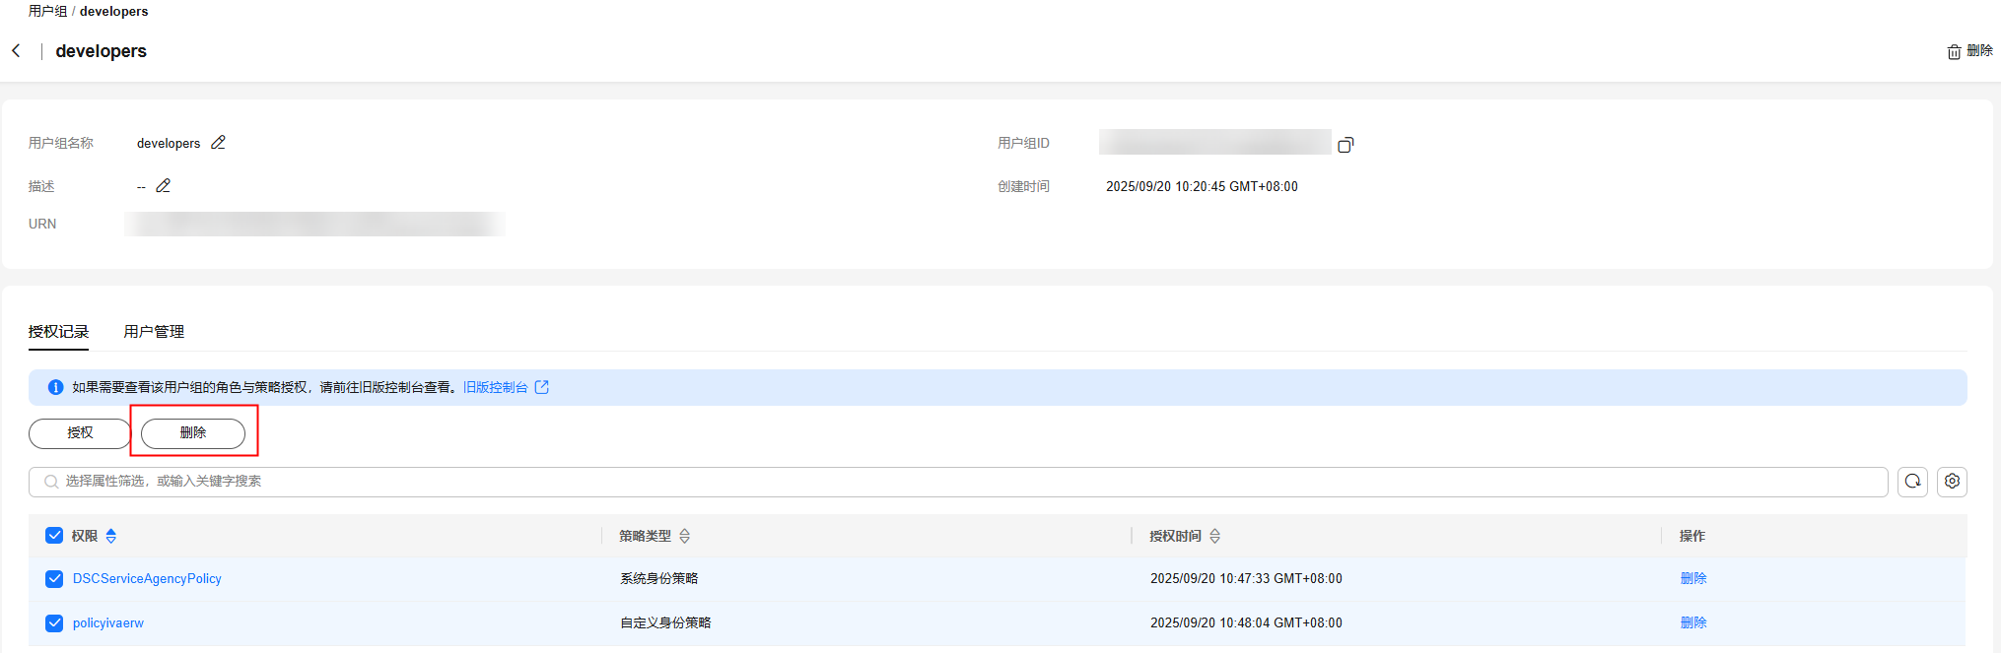Click the creation time 2025/09/20 10:20:45 value
Screen dimensions: 2001x653
coord(1202,186)
